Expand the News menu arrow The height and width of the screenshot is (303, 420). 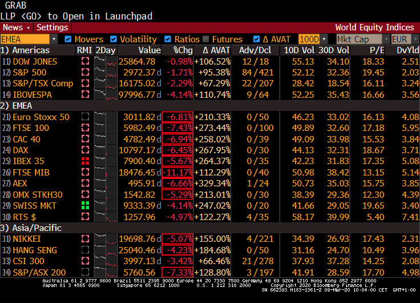(x=28, y=28)
